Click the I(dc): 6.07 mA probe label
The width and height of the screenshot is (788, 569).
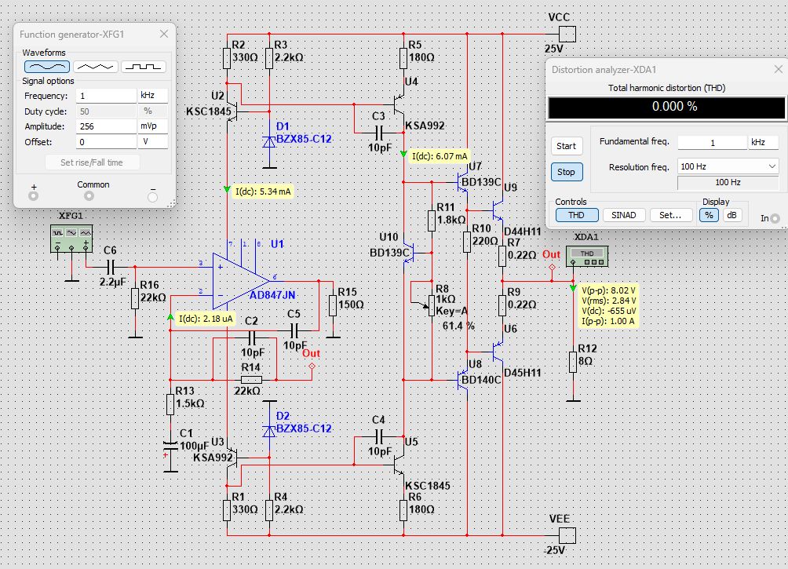point(440,156)
